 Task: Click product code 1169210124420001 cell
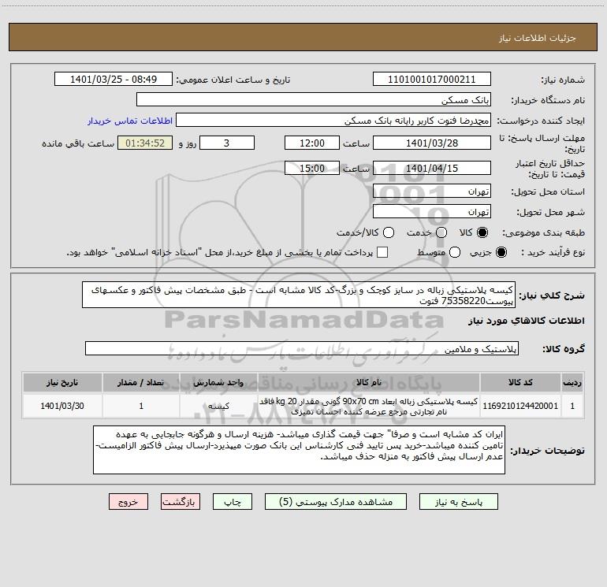(x=520, y=406)
